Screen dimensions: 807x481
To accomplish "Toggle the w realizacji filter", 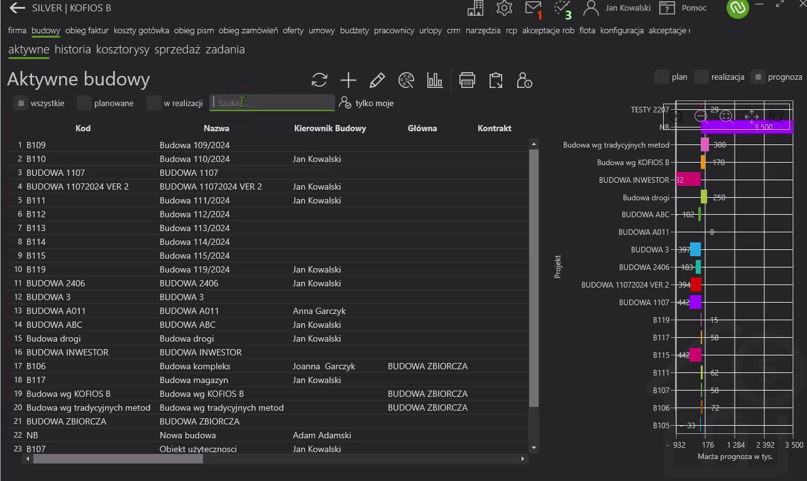I will pos(154,103).
